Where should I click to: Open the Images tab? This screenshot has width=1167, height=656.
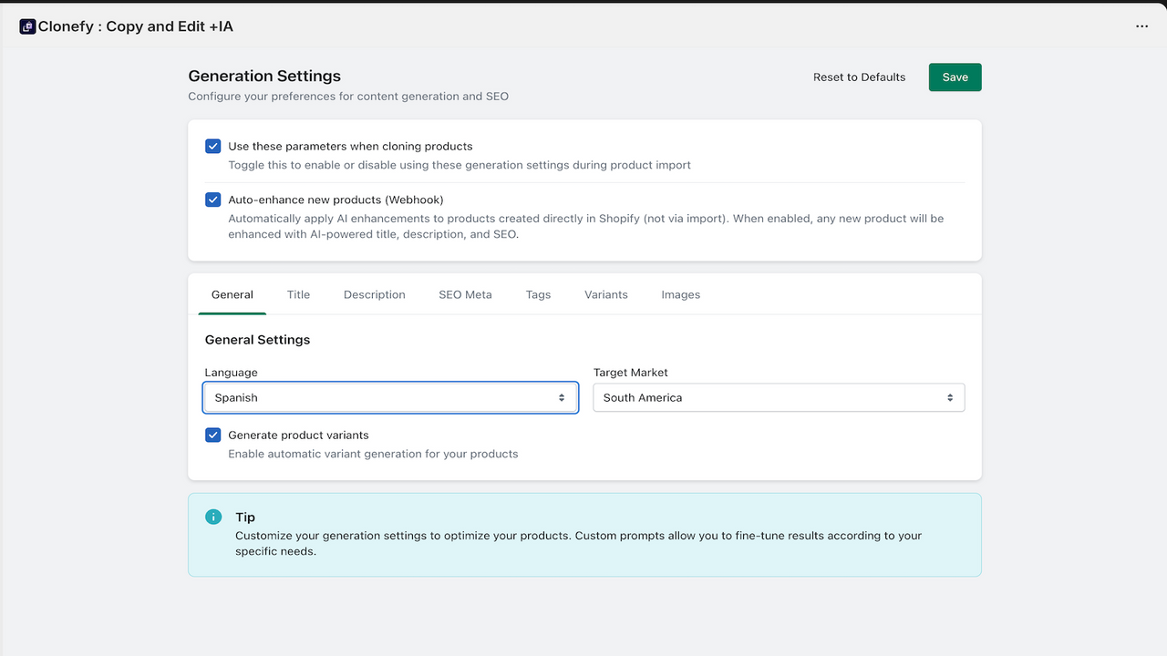(x=681, y=294)
